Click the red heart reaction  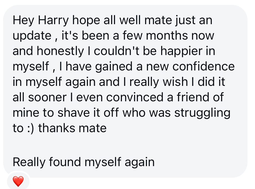(x=18, y=182)
